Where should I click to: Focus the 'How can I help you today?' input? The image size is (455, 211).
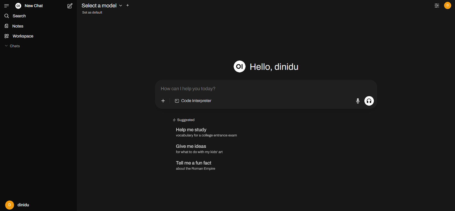coord(266,89)
